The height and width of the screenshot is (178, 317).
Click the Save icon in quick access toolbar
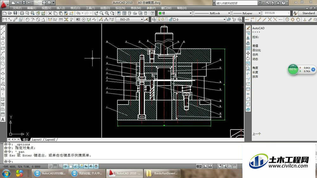coord(24,3)
